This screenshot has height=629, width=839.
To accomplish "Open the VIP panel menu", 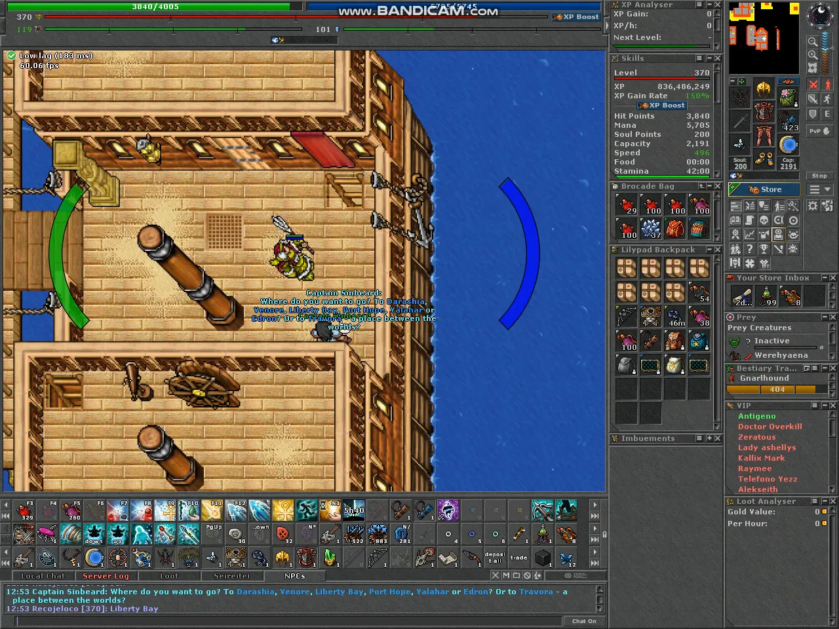I will [815, 406].
